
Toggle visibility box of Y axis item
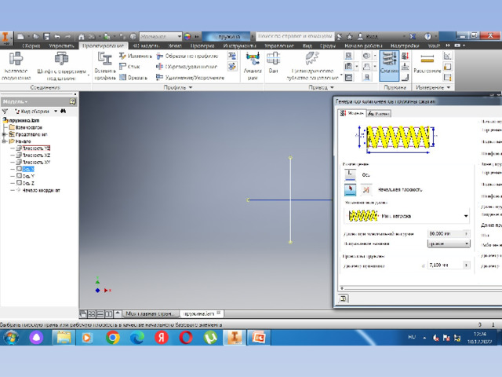[x=18, y=176]
